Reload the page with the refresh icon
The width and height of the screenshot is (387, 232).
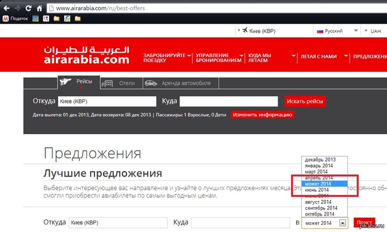pos(28,8)
